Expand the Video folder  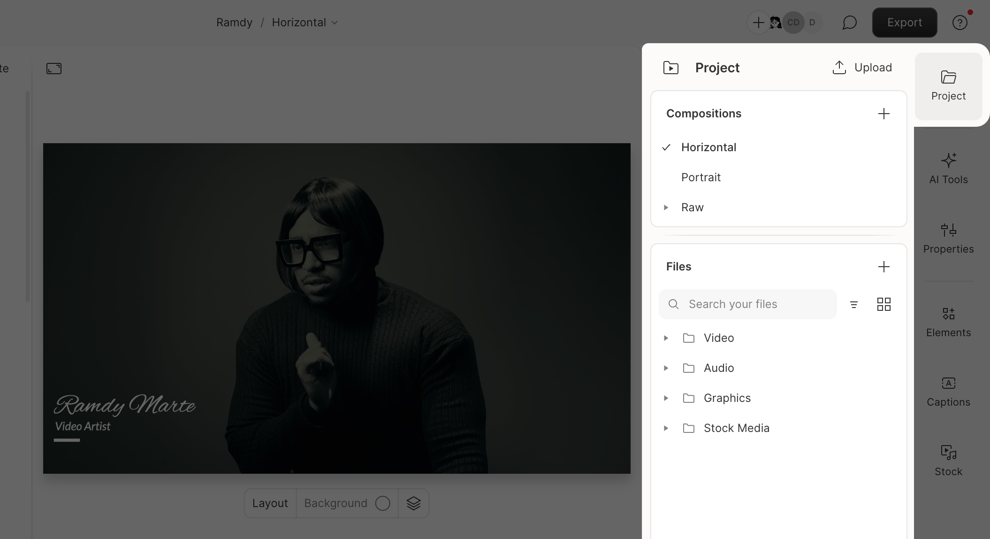pyautogui.click(x=666, y=338)
